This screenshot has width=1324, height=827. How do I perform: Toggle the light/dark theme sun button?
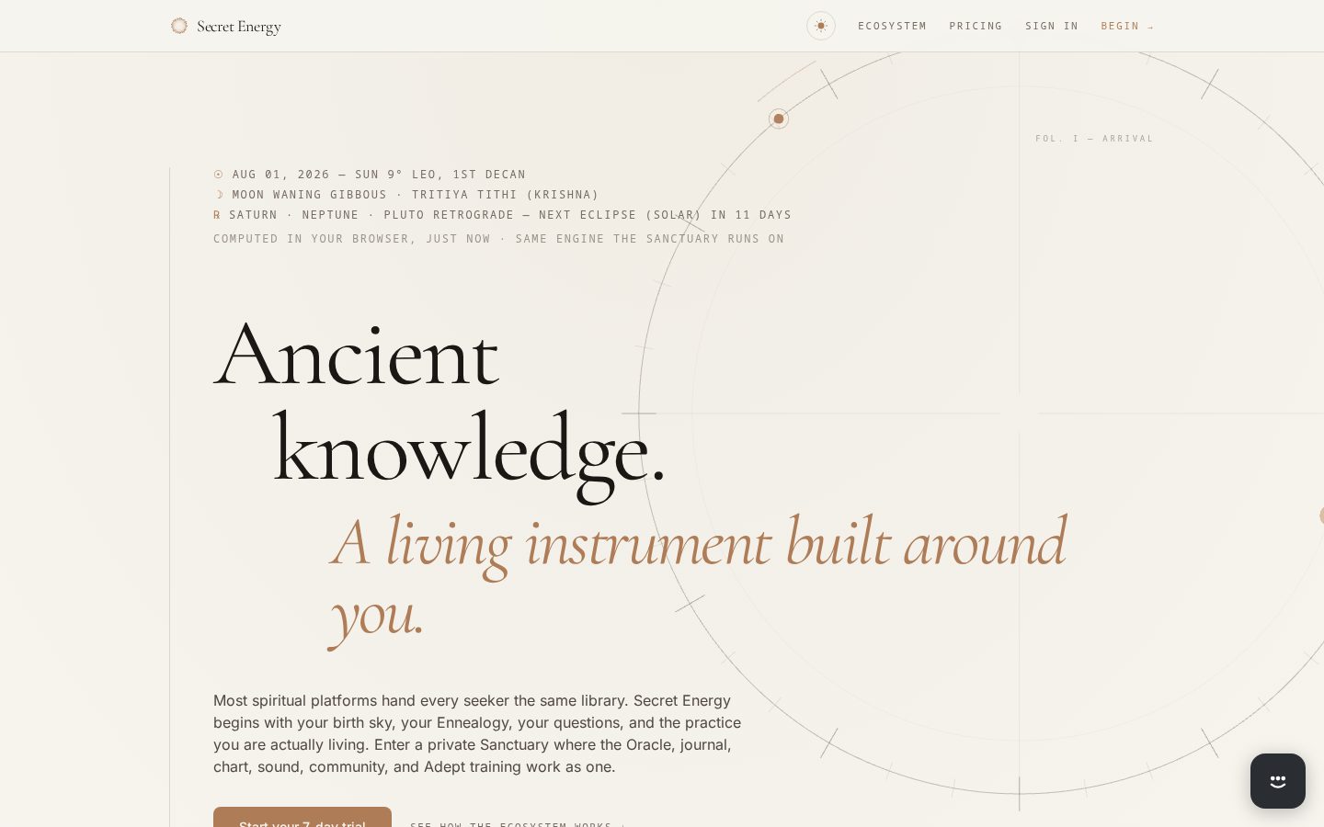(821, 26)
